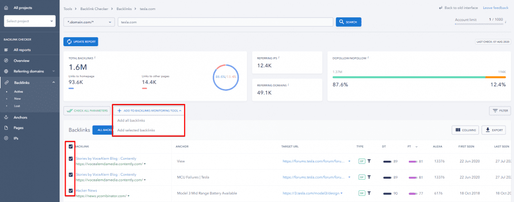
Task: Click the info icon next to Total Backlinks
Action: [x=95, y=57]
